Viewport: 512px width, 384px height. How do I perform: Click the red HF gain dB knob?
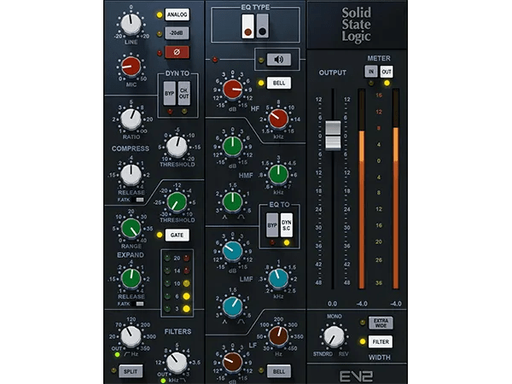pos(232,90)
